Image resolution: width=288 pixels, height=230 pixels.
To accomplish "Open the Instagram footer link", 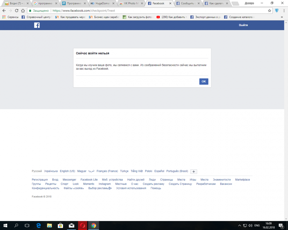I will pyautogui.click(x=105, y=184).
